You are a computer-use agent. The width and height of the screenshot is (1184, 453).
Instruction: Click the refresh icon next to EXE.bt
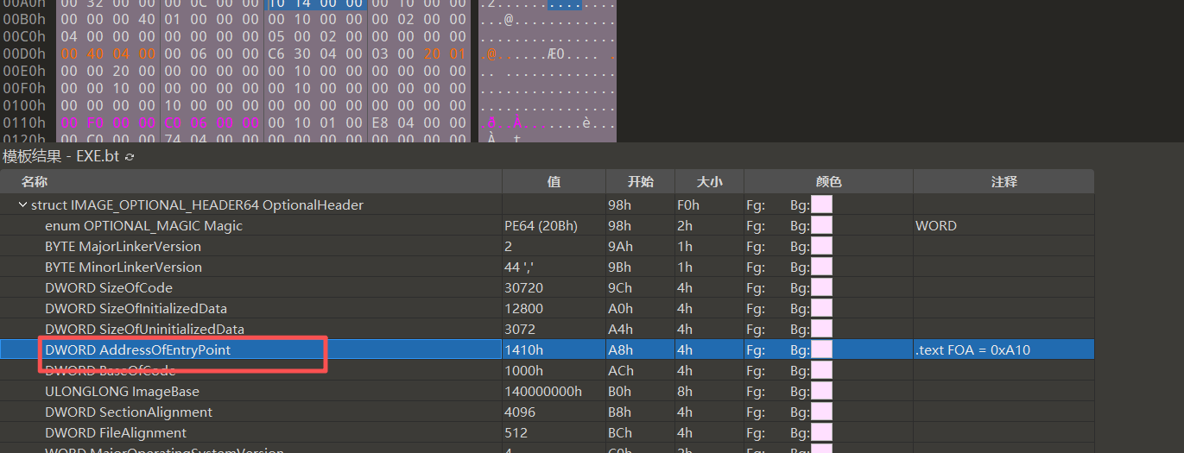[130, 157]
